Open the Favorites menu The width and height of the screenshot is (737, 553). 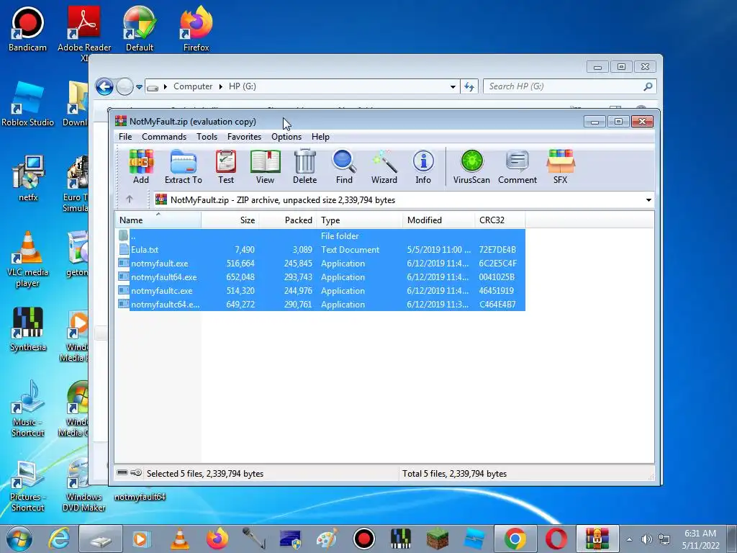[245, 137]
